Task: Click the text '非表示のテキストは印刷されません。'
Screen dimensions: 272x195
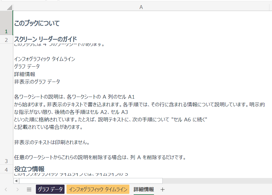Action: (52, 142)
